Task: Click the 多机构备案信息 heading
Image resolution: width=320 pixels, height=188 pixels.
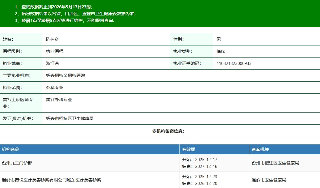Action: [x=168, y=131]
